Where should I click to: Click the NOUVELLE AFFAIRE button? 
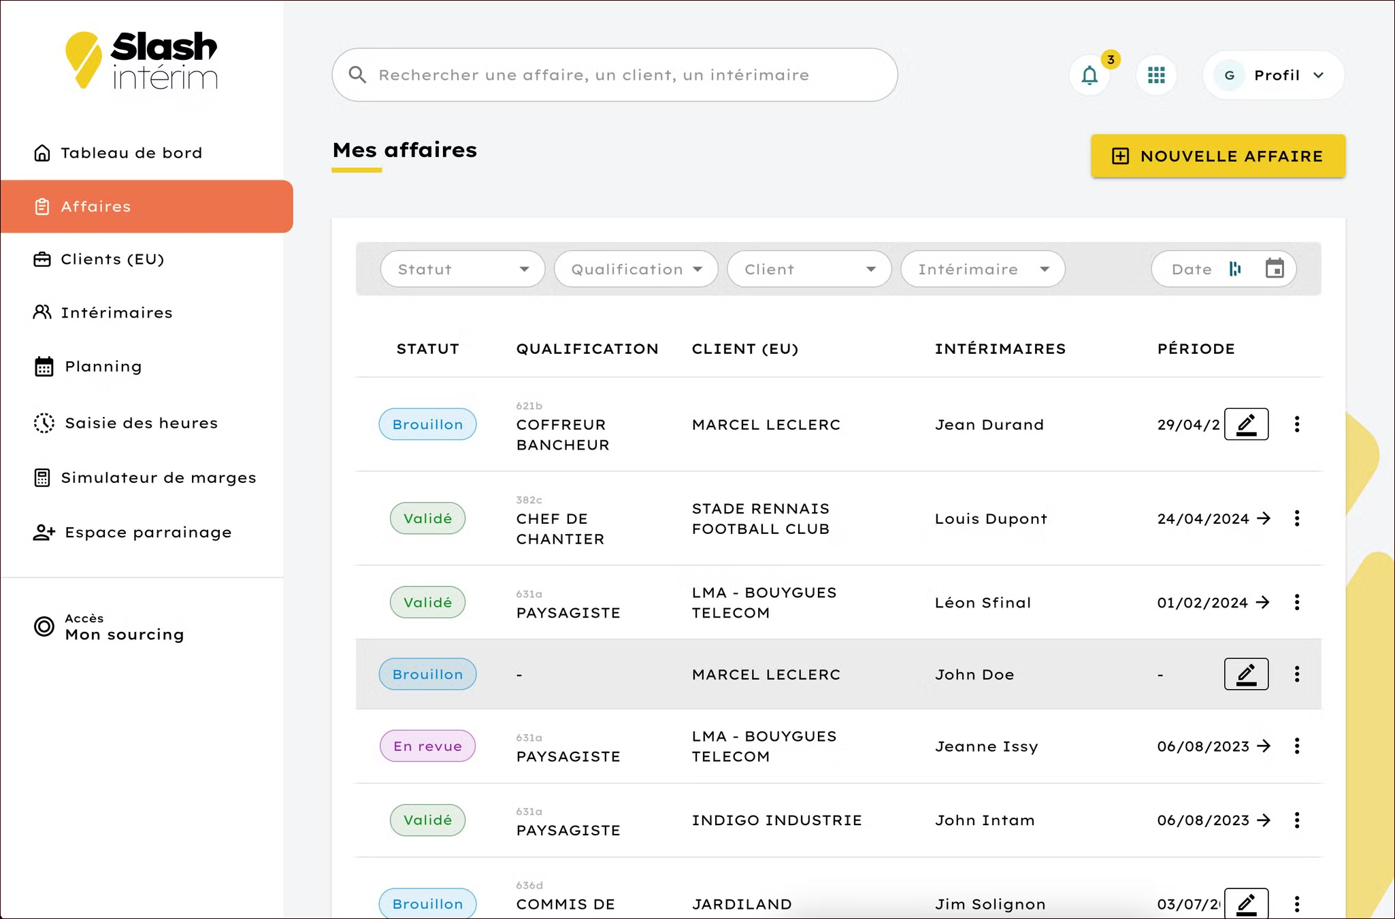(x=1218, y=156)
